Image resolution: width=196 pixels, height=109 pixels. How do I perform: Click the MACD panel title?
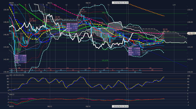point(12,94)
